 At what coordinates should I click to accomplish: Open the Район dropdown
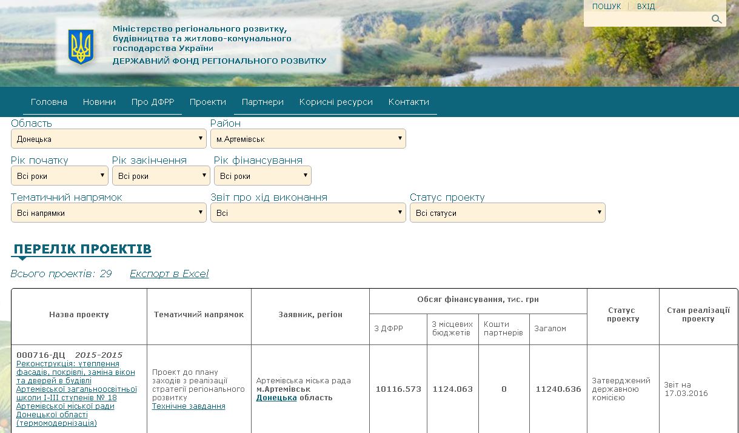(308, 139)
